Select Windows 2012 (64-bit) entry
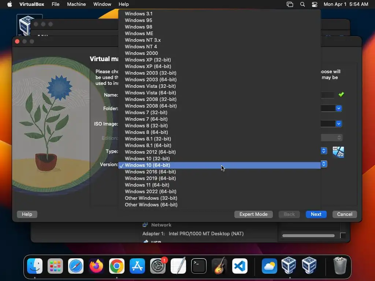Screen dimensions: 375x281 click(x=219, y=152)
